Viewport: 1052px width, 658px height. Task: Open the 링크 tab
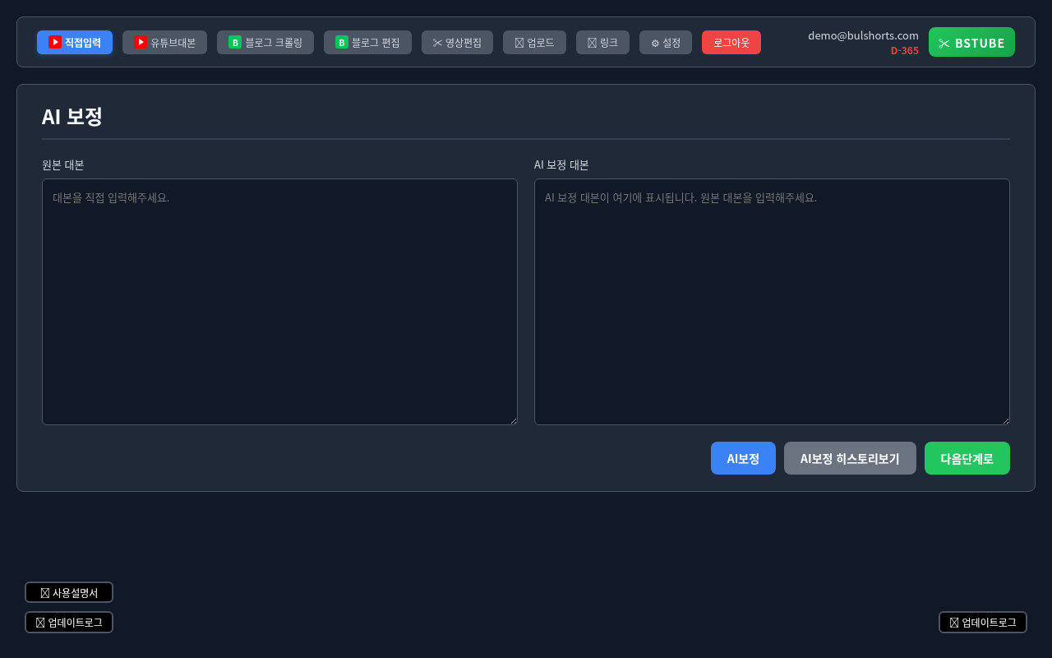(x=602, y=43)
